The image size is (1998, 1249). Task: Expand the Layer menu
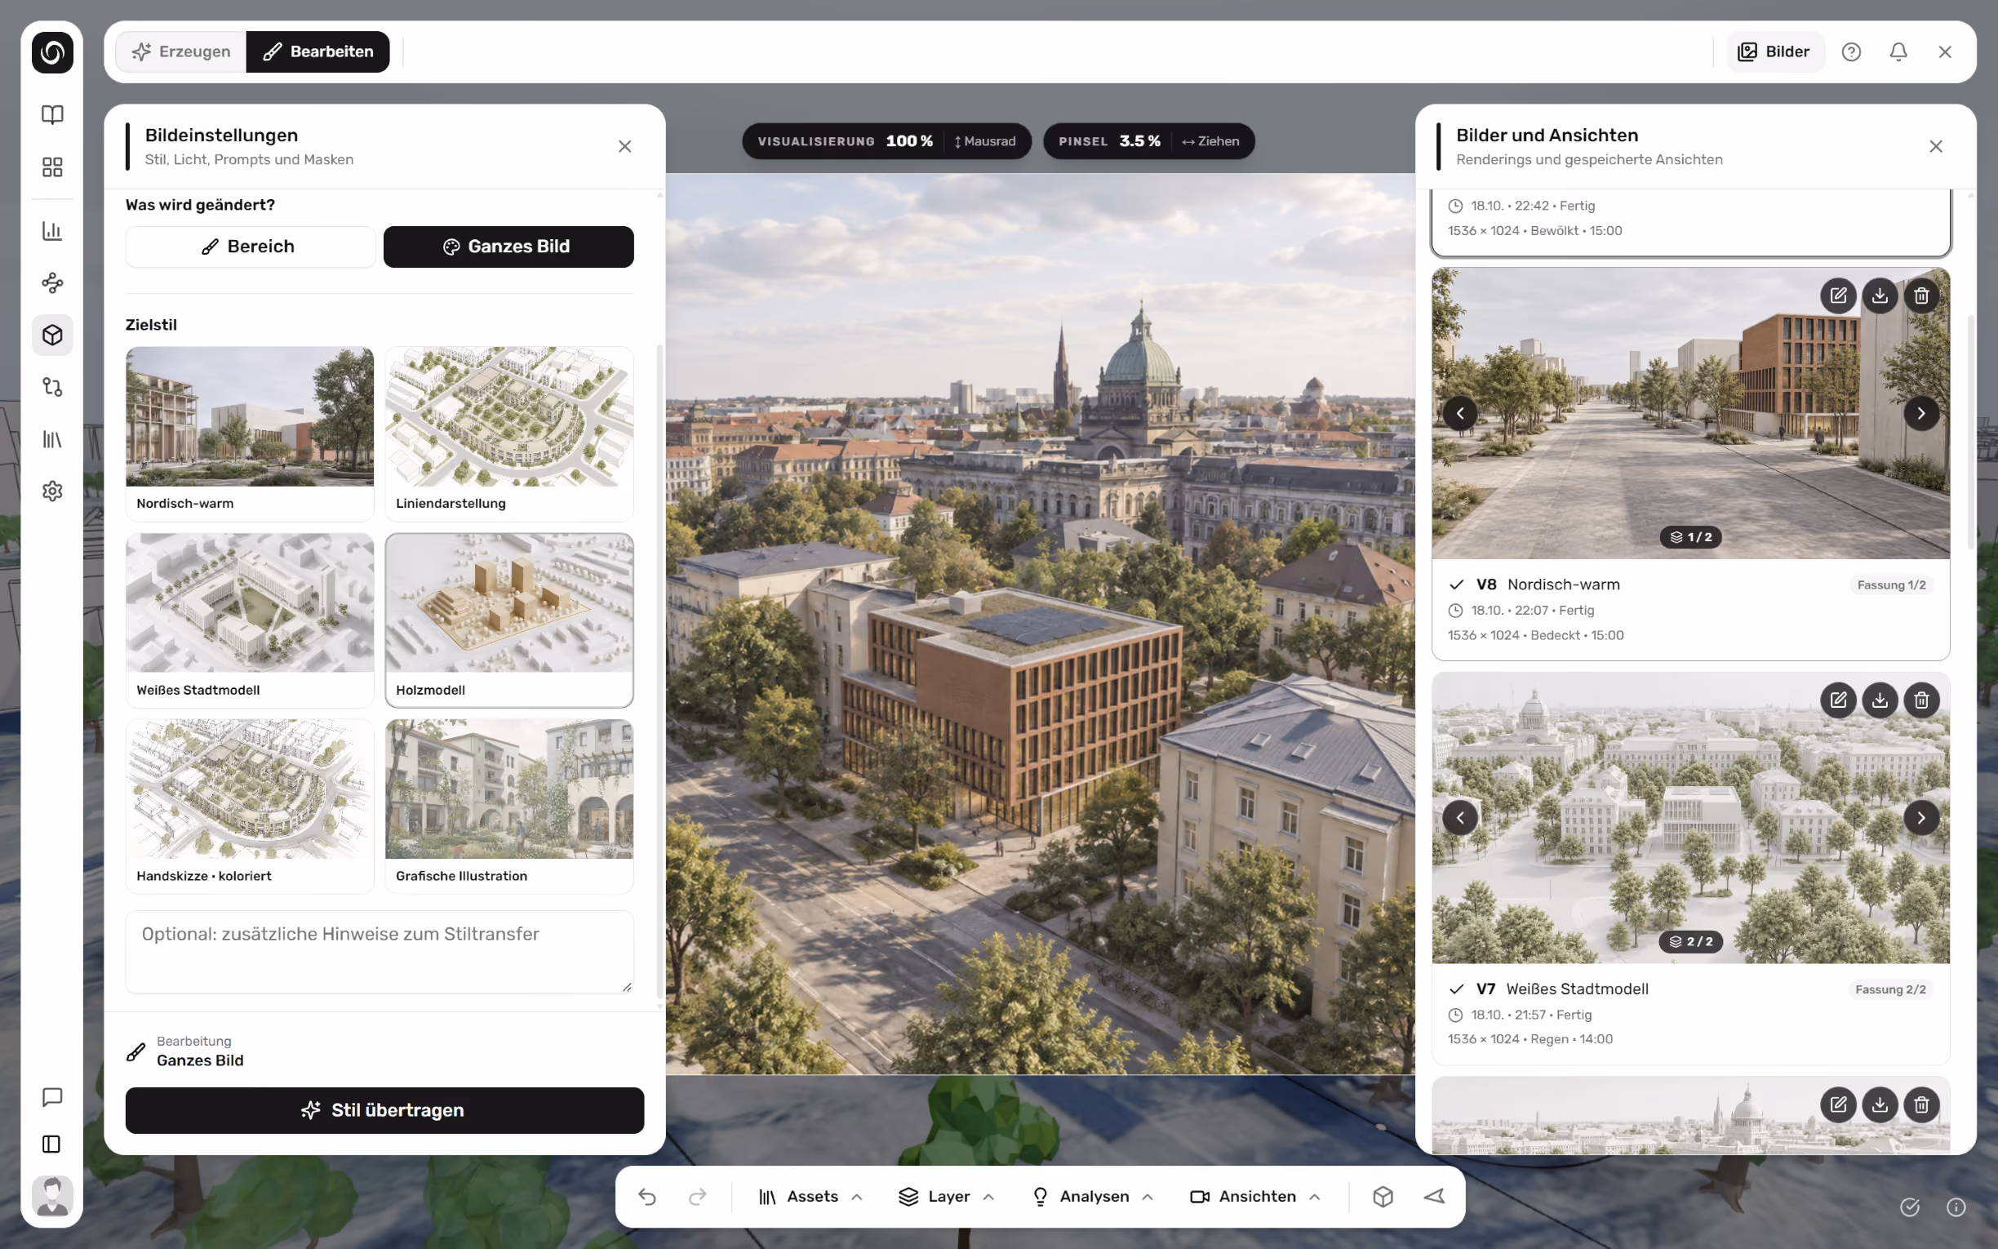(946, 1196)
